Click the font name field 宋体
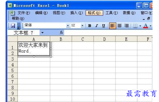This screenshot has width=159, height=102. point(45,26)
